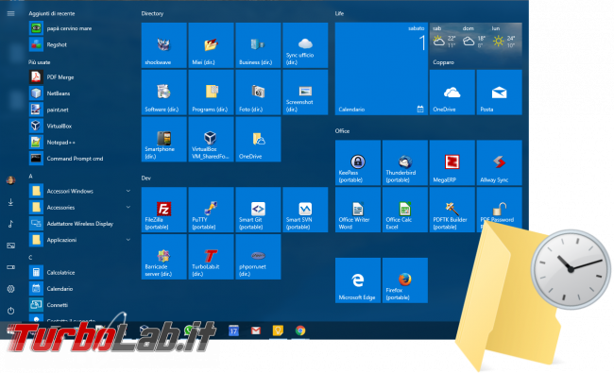Open the OneDrive tile in Life group
The width and height of the screenshot is (614, 373).
click(x=452, y=93)
